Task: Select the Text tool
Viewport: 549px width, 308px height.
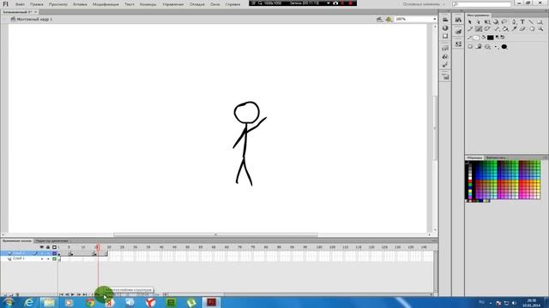Action: coord(522,21)
